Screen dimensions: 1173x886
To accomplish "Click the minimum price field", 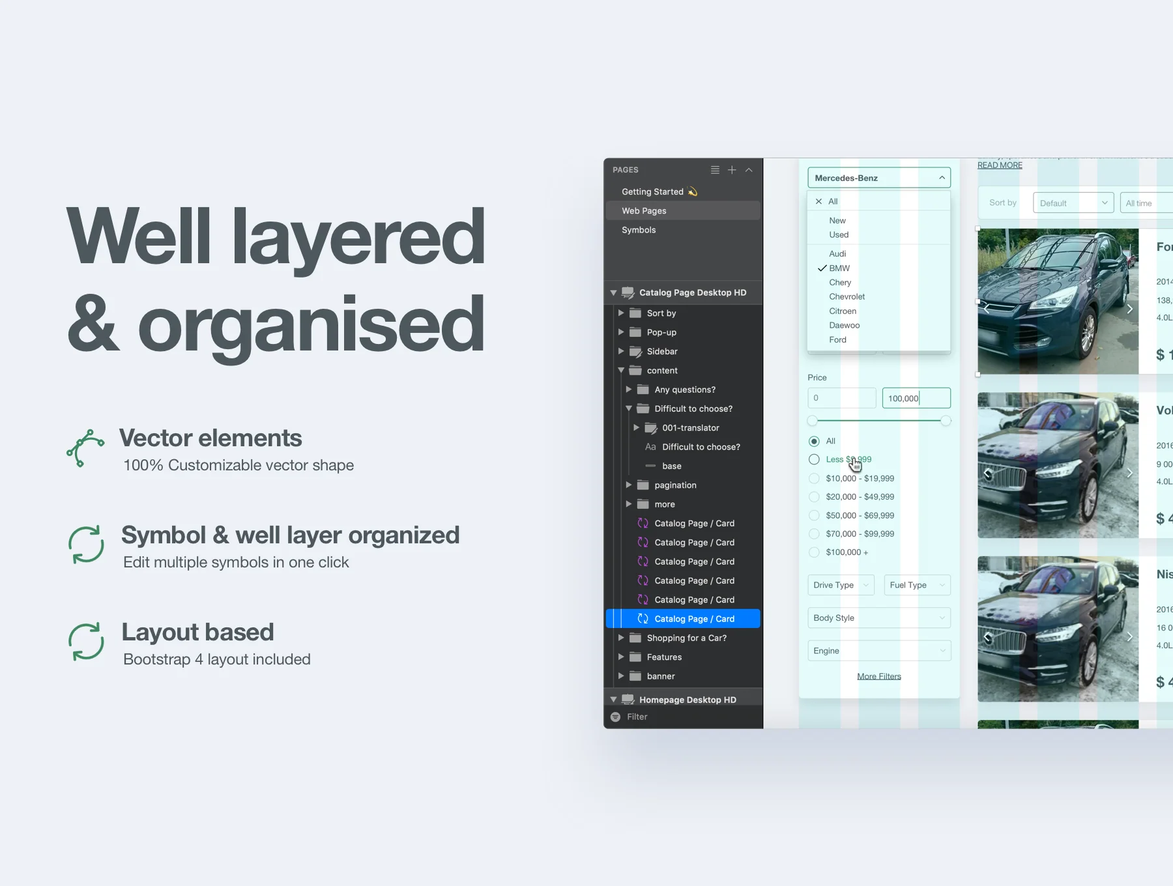I will coord(842,398).
